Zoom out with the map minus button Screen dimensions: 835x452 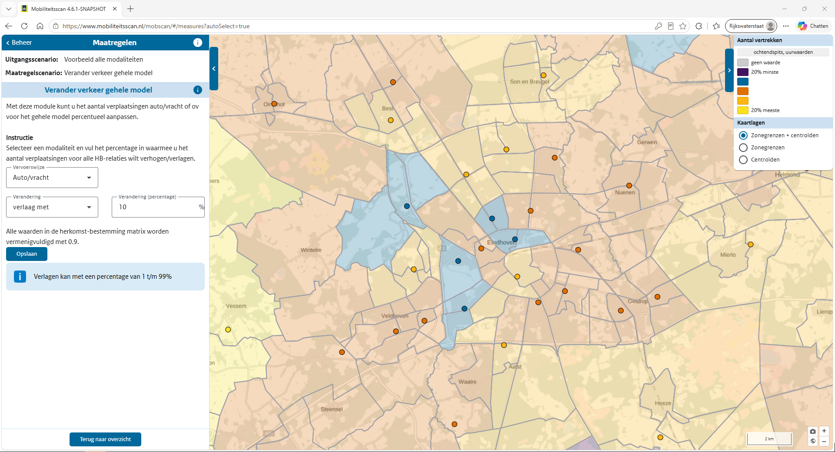click(824, 441)
